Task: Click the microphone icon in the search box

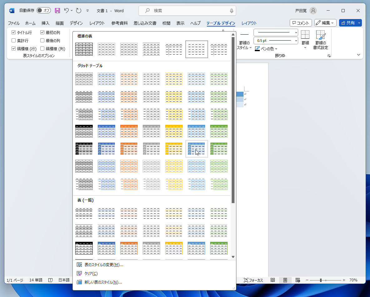Action: tap(231, 11)
